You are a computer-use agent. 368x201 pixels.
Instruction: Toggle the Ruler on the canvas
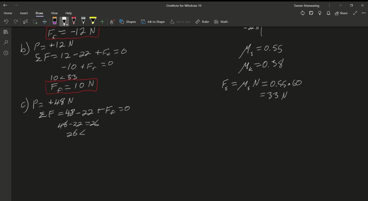point(202,22)
